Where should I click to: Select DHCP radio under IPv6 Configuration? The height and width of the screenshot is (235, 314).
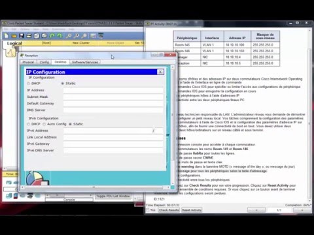(29, 124)
